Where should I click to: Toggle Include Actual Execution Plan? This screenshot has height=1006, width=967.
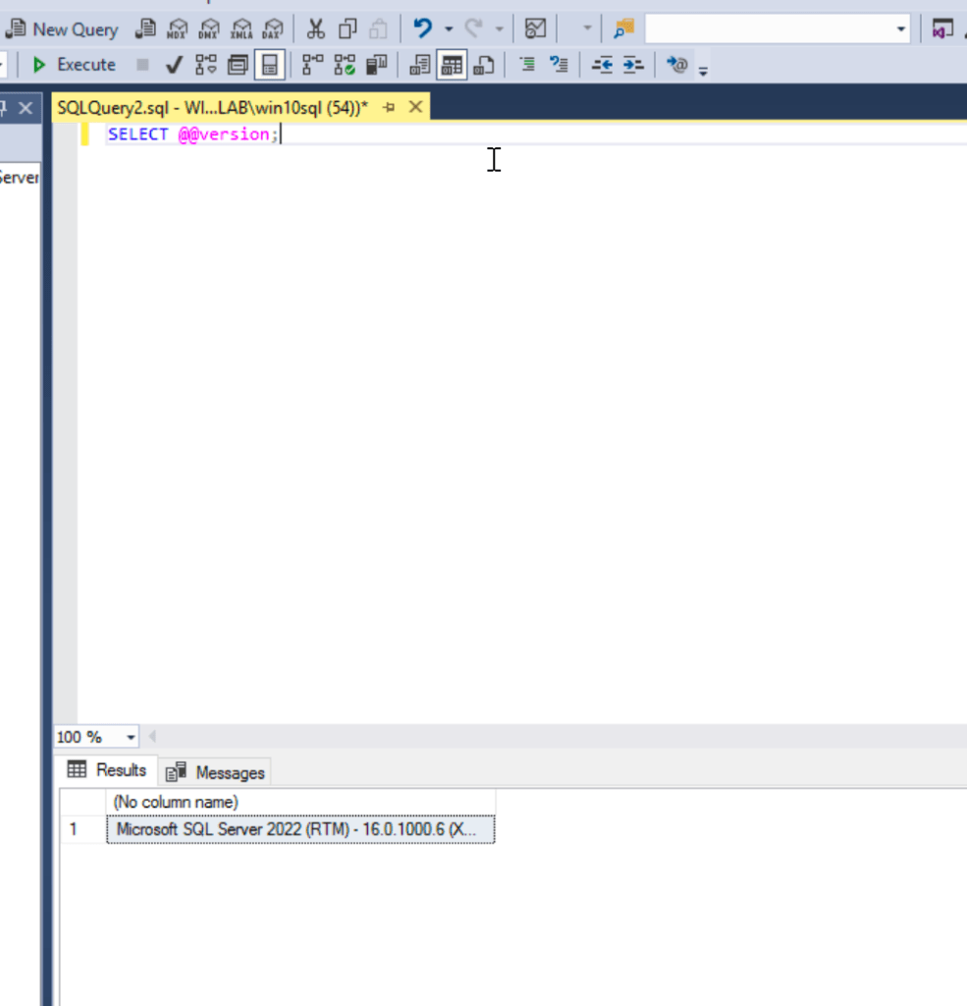[313, 65]
